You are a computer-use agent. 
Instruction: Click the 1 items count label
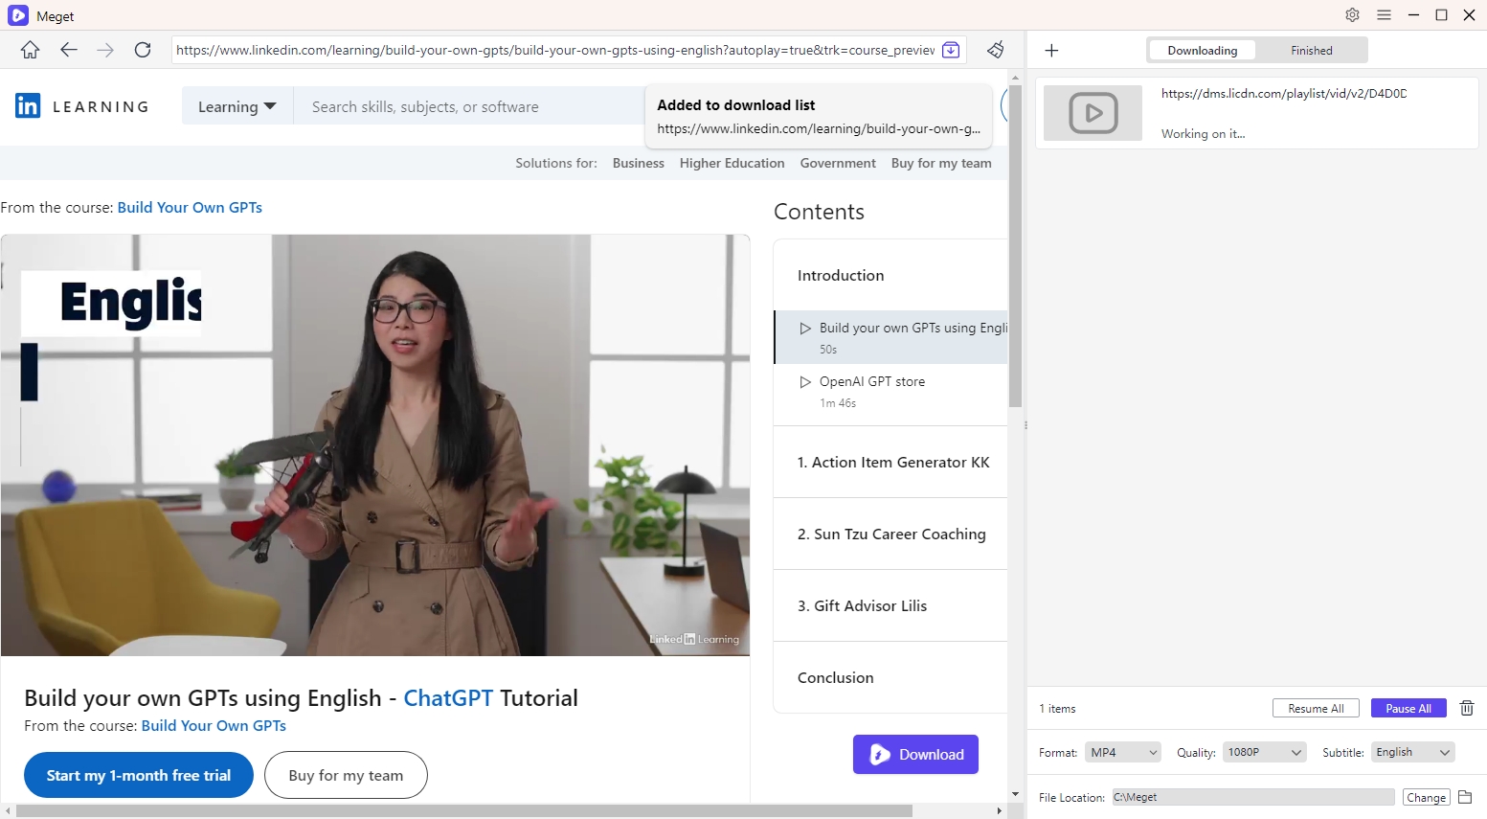[1057, 708]
